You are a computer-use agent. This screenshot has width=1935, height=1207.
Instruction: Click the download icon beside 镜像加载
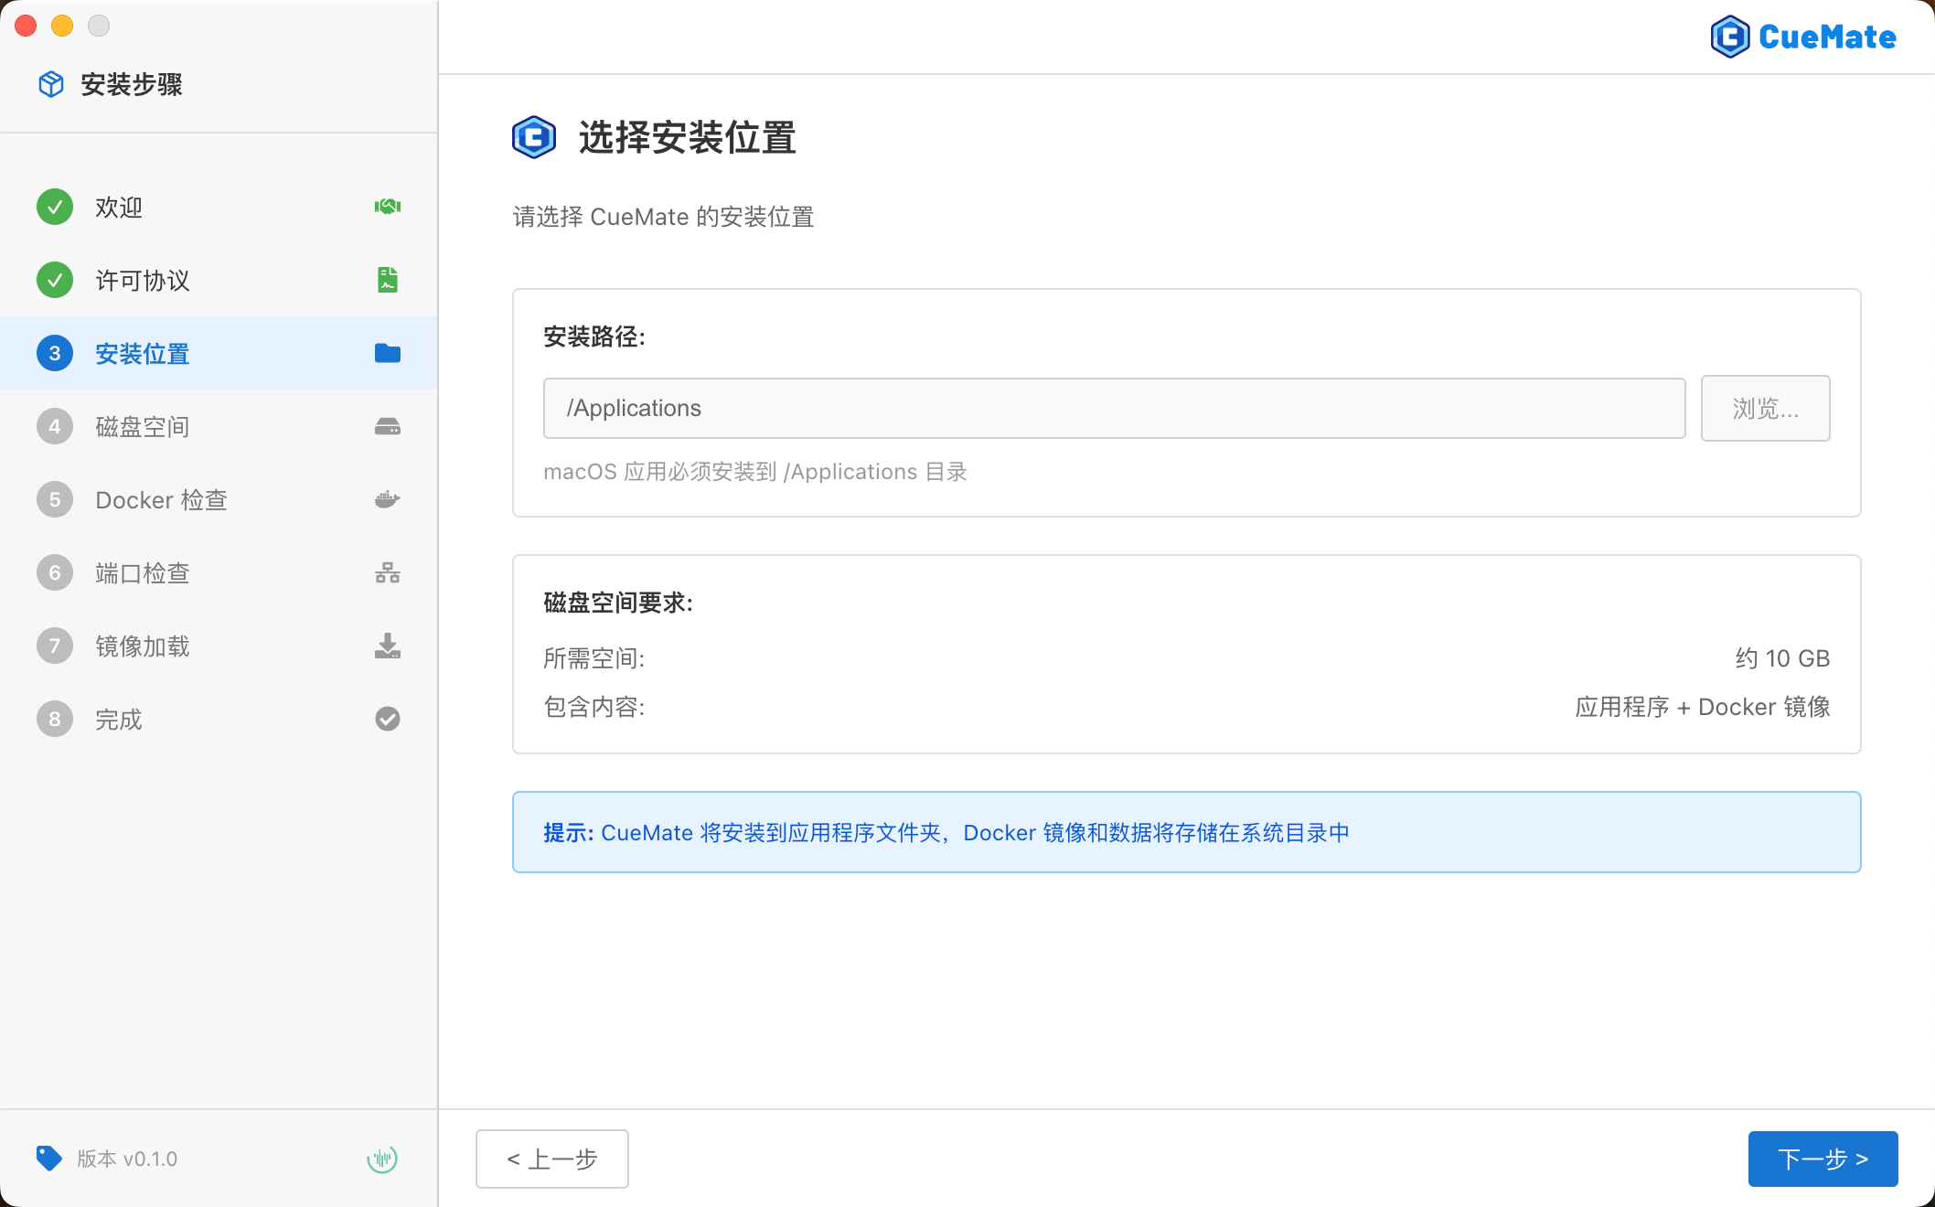(387, 646)
